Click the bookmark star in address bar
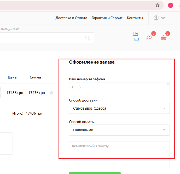Image resolution: width=180 pixels, height=174 pixels. pyautogui.click(x=158, y=5)
